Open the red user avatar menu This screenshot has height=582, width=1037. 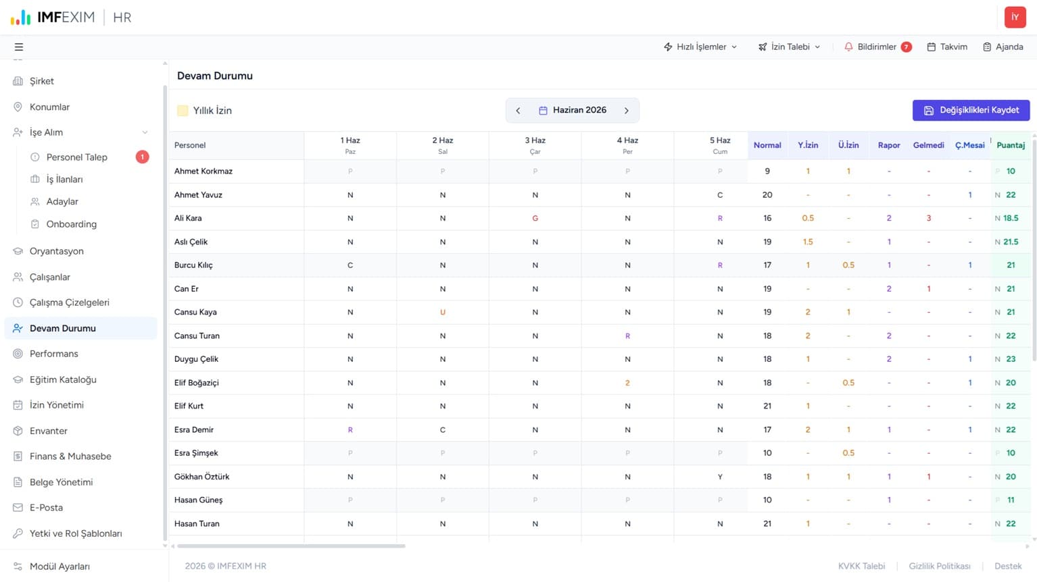click(x=1015, y=18)
